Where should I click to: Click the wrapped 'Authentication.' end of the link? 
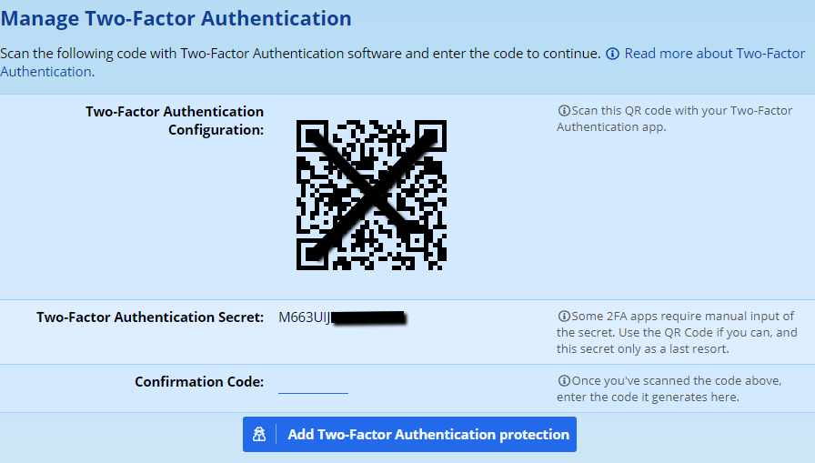click(x=46, y=71)
